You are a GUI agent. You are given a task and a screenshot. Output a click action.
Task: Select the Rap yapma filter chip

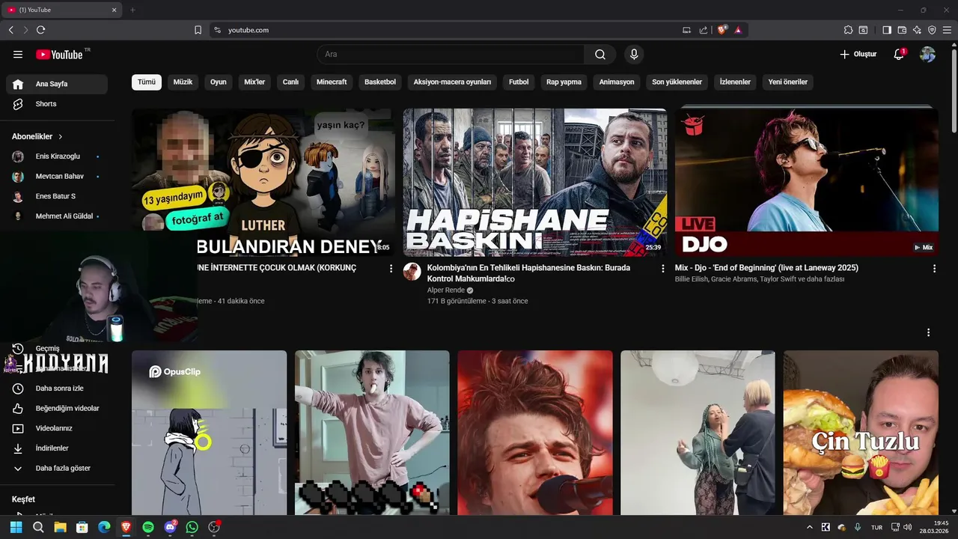(x=564, y=82)
